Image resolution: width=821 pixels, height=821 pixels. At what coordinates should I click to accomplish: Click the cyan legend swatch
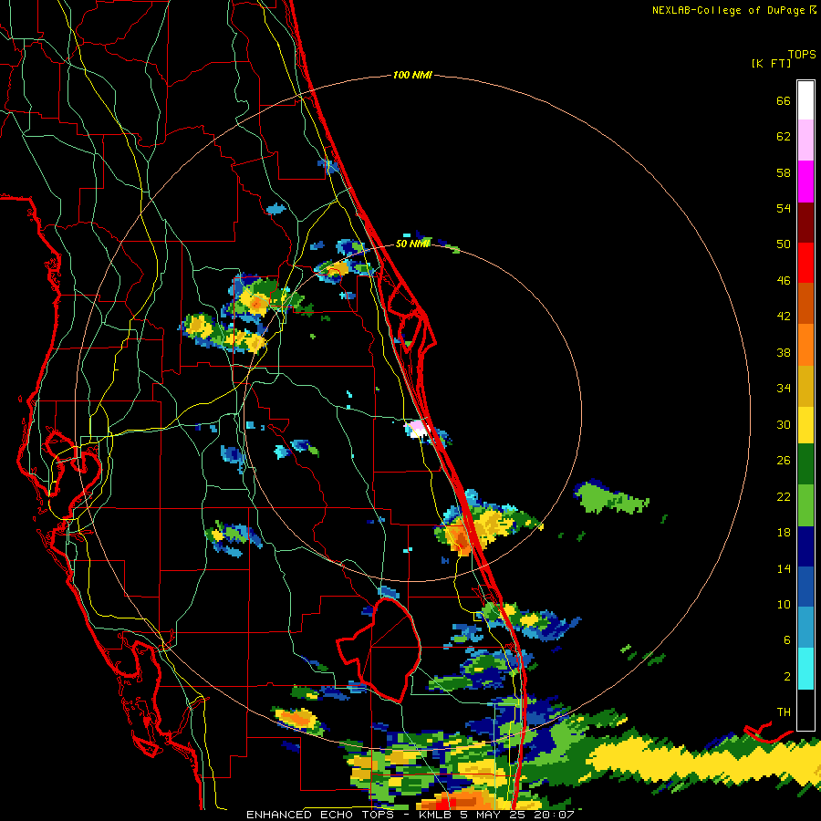click(x=805, y=670)
